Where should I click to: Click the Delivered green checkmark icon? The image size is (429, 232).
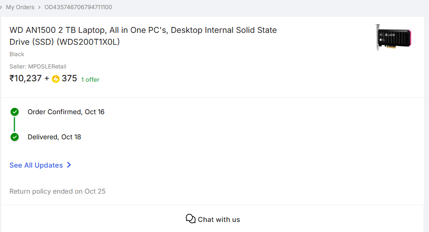[15, 137]
